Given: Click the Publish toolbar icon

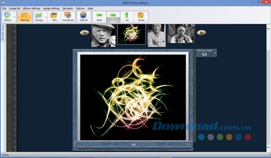Looking at the screenshot, I should (x=84, y=17).
